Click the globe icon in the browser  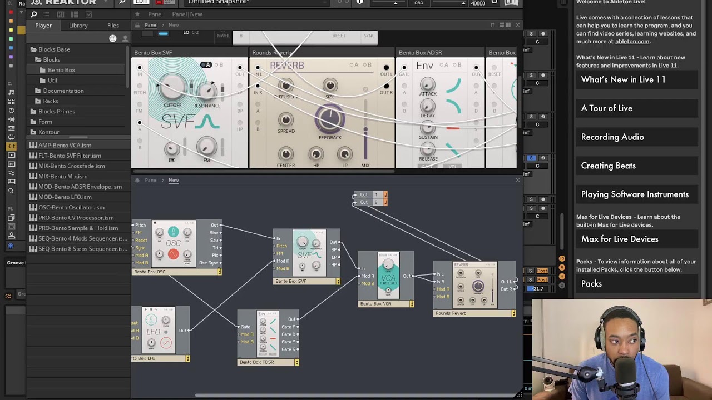click(x=113, y=38)
